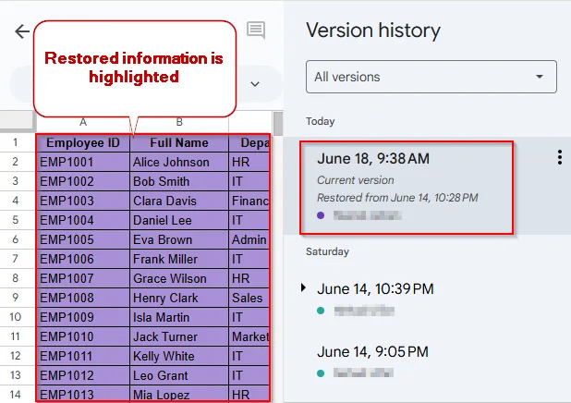This screenshot has height=403, width=571.
Task: Select row 1 header number
Action: [x=16, y=142]
